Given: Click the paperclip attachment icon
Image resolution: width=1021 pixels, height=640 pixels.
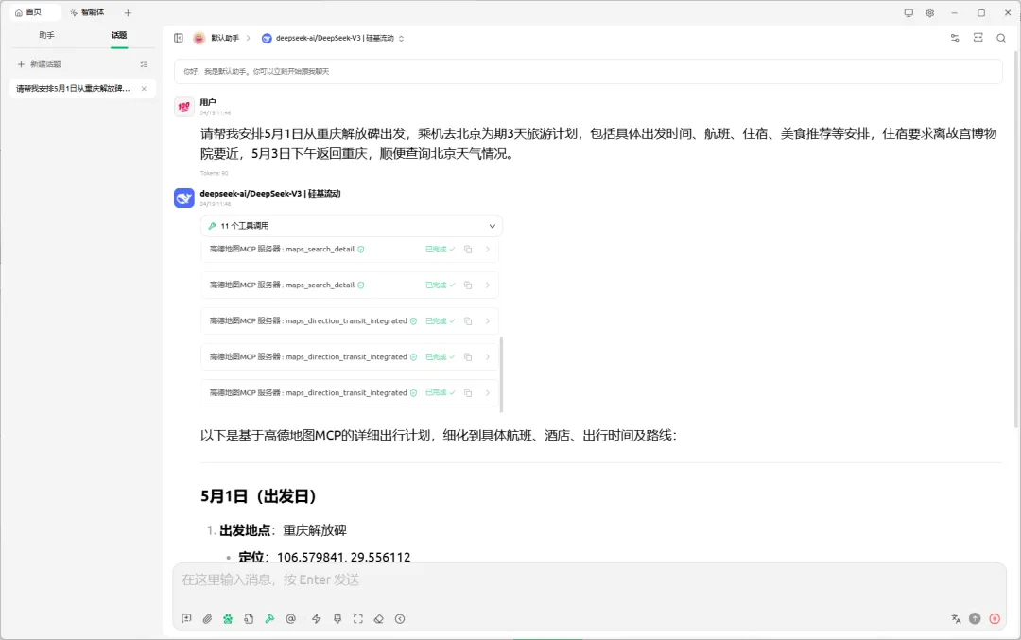Looking at the screenshot, I should (x=207, y=618).
